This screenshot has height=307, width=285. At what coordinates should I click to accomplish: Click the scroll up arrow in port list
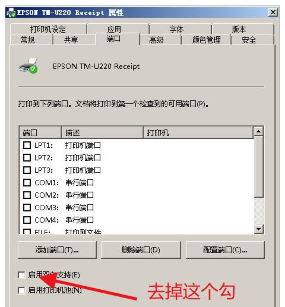(259, 131)
